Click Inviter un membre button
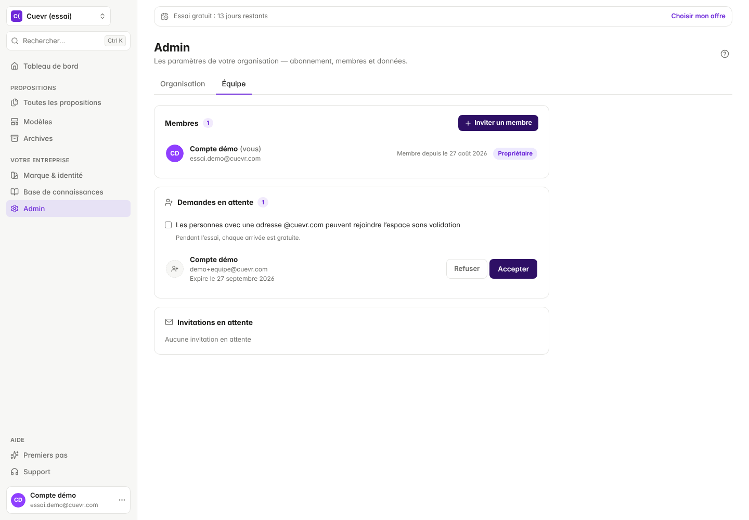The height and width of the screenshot is (520, 749). 498,123
